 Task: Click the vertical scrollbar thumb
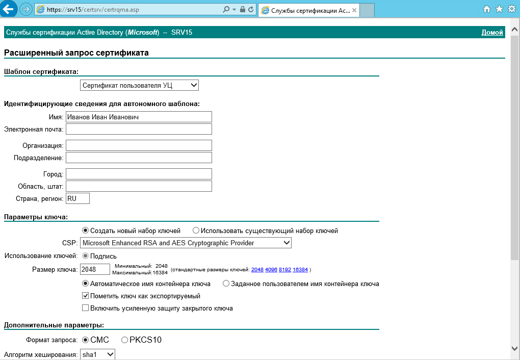pos(515,147)
